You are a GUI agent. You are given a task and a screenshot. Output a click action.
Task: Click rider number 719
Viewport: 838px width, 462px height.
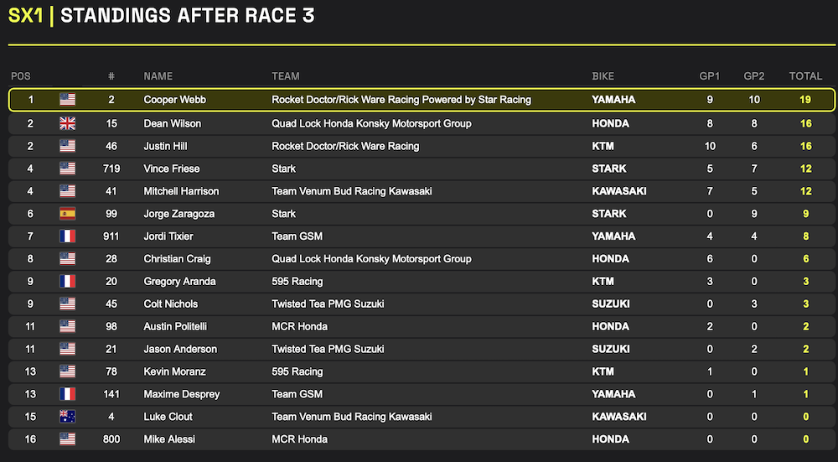click(111, 169)
